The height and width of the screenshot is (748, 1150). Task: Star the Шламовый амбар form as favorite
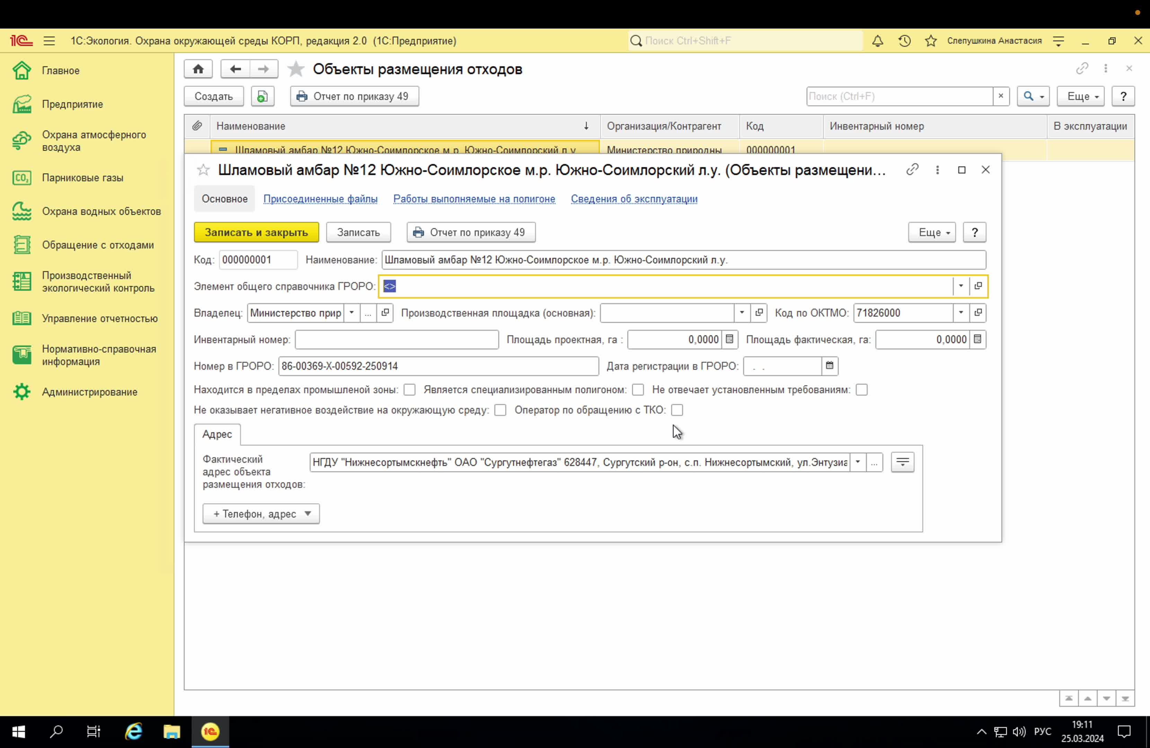pos(203,170)
